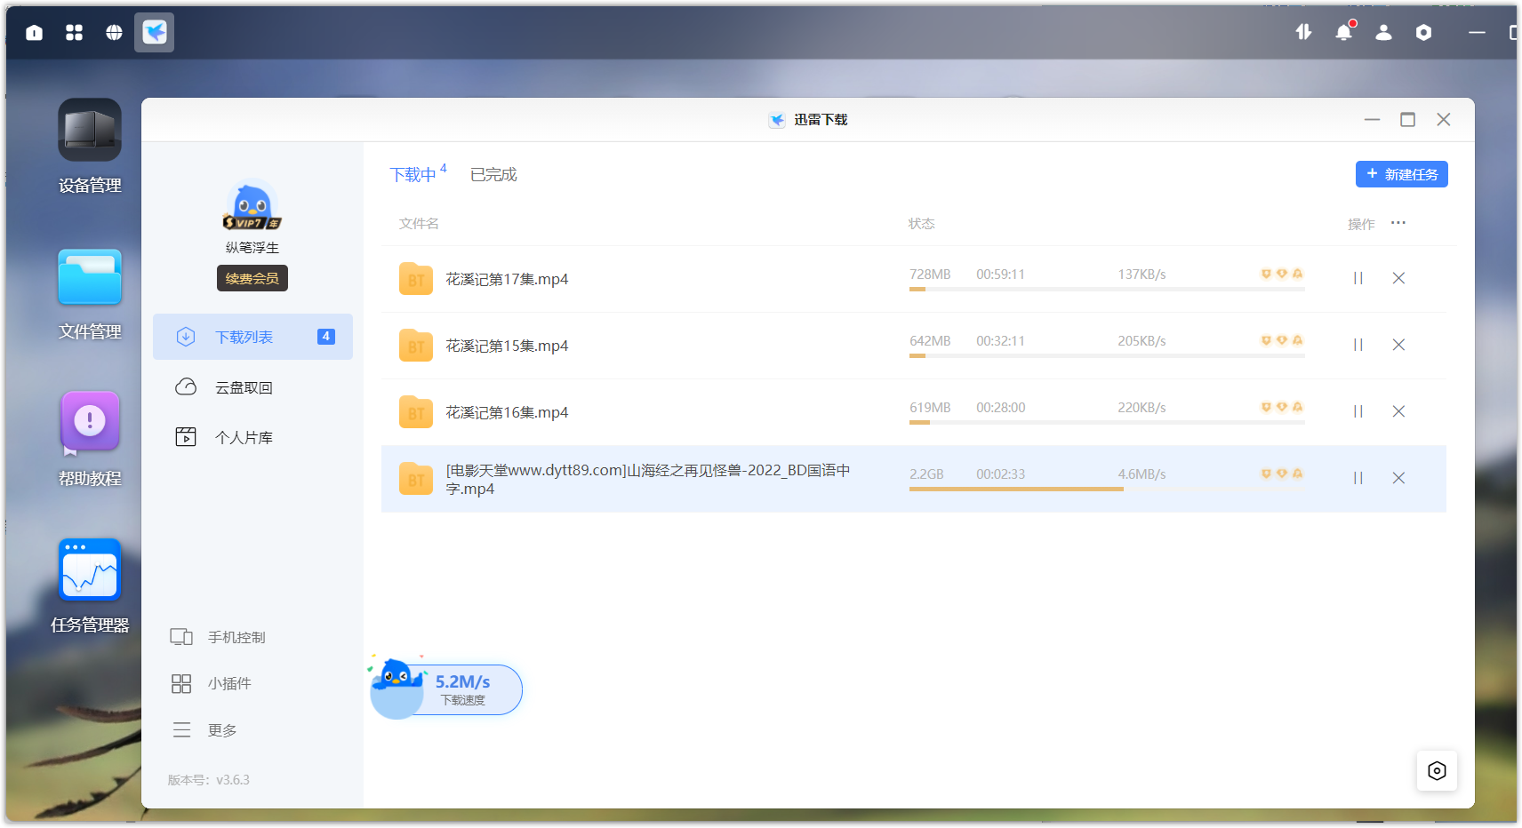Screen dimensions: 1522x828
Task: Click file name 花溪记第15集.mp4
Action: (x=507, y=346)
